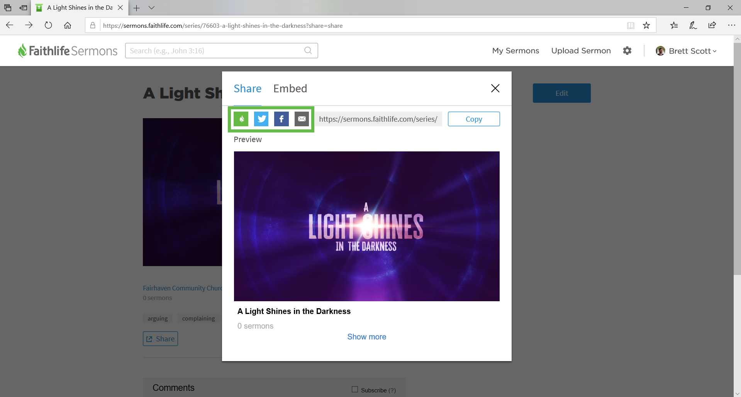Share the series on Twitter

click(x=261, y=119)
